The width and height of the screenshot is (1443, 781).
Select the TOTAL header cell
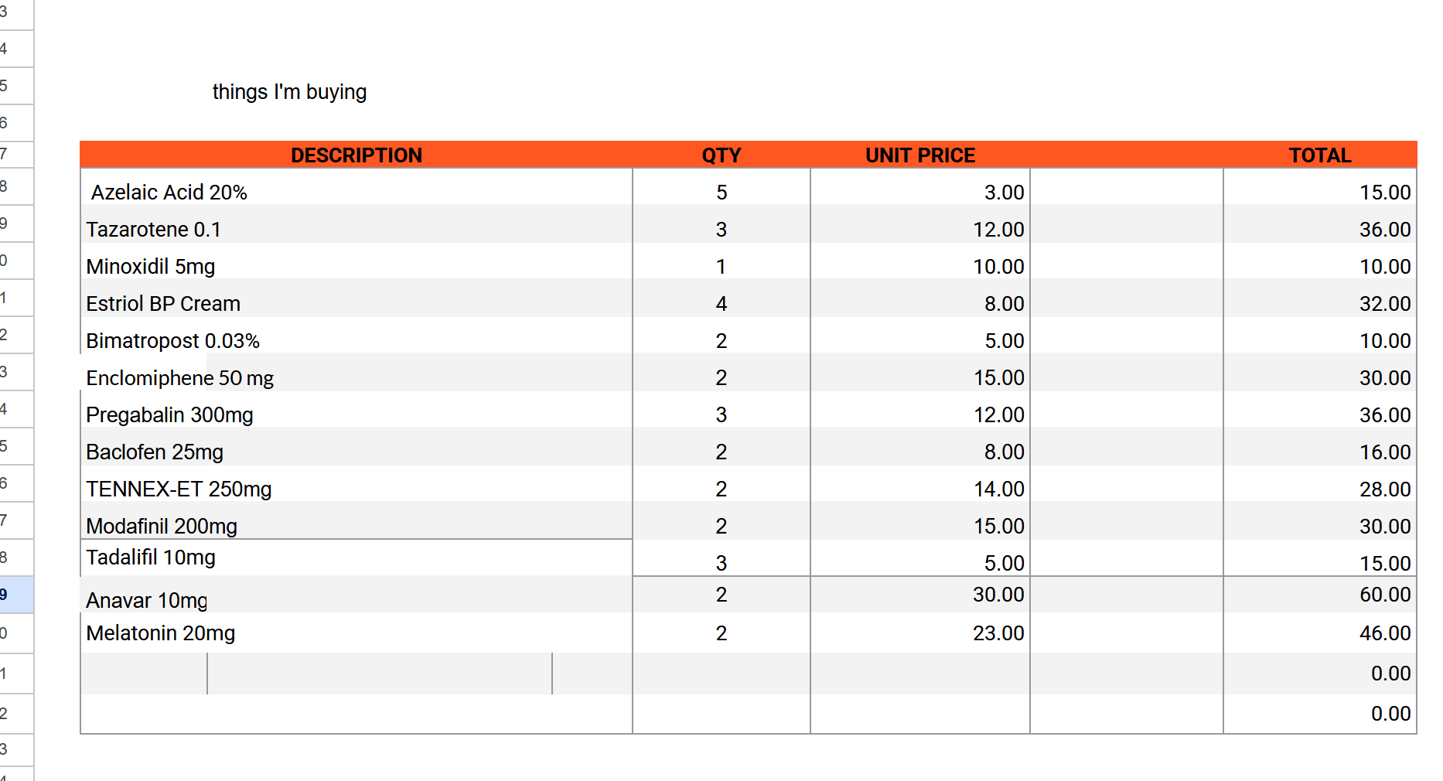click(1320, 155)
